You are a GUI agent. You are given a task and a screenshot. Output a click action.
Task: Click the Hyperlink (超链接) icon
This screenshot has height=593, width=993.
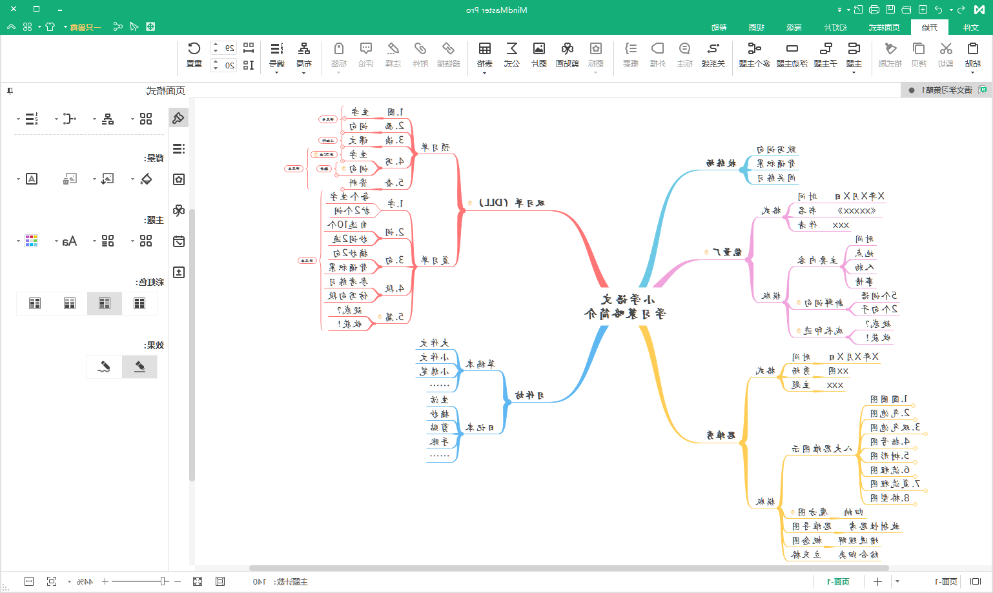[x=448, y=49]
